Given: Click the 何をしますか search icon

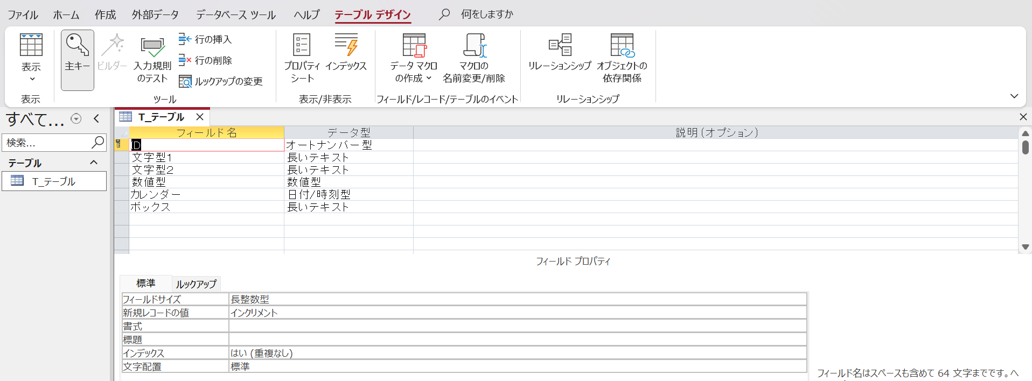Looking at the screenshot, I should coord(444,15).
